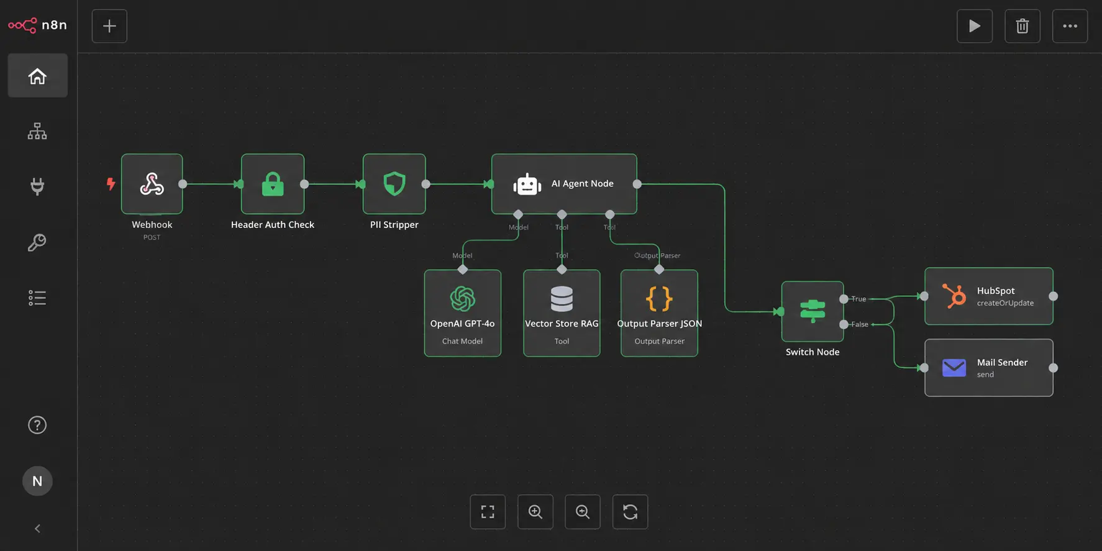The height and width of the screenshot is (551, 1102).
Task: Click the Header Auth Check output connector
Action: click(304, 184)
